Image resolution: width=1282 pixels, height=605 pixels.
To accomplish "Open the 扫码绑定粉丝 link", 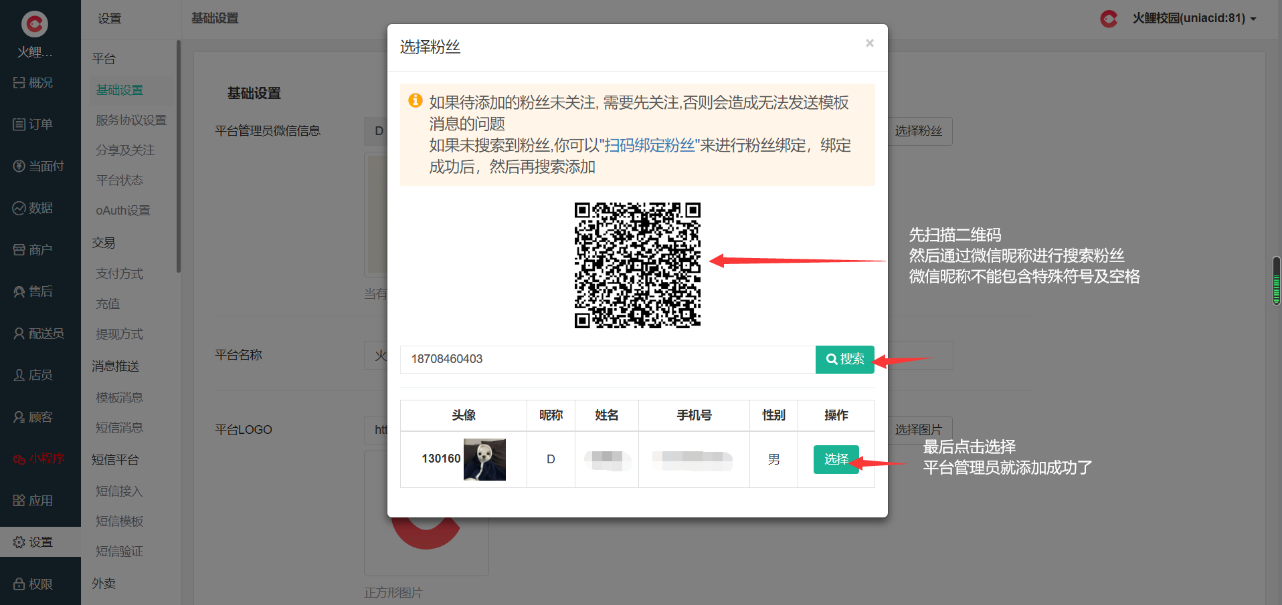I will (x=649, y=145).
